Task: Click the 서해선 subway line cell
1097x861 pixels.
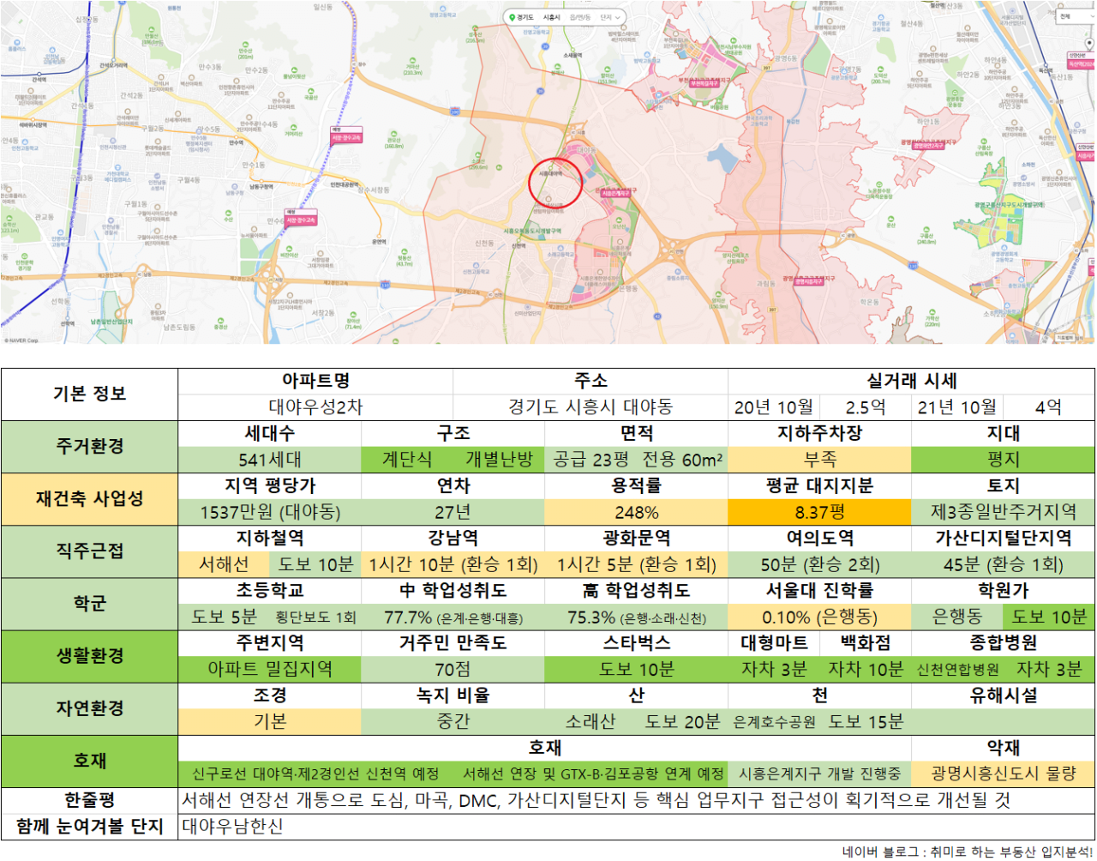Action: coord(224,564)
